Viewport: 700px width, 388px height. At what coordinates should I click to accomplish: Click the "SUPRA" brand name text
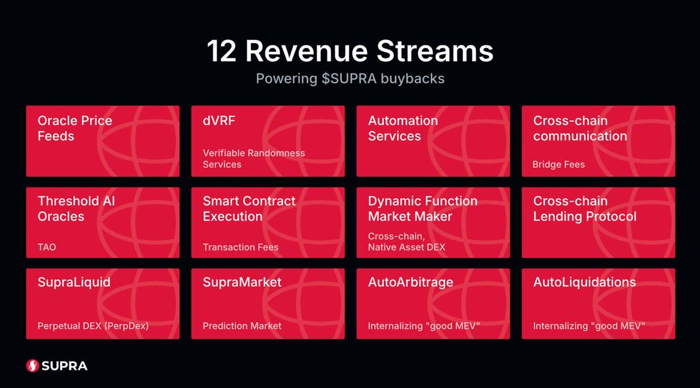point(65,366)
